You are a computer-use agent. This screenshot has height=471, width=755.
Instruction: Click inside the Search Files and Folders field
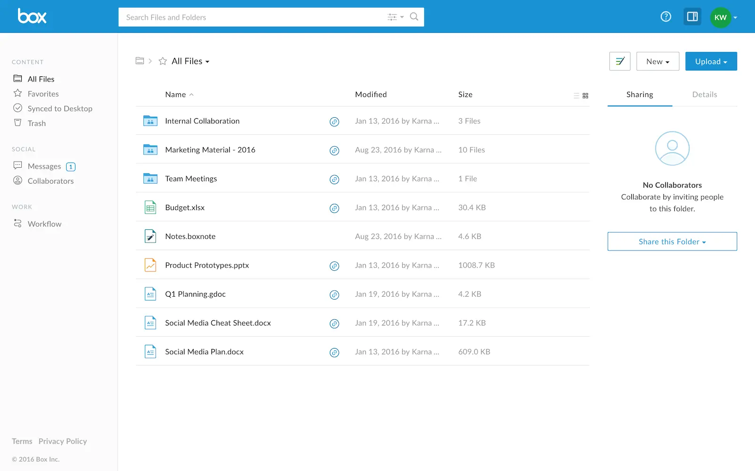point(236,17)
